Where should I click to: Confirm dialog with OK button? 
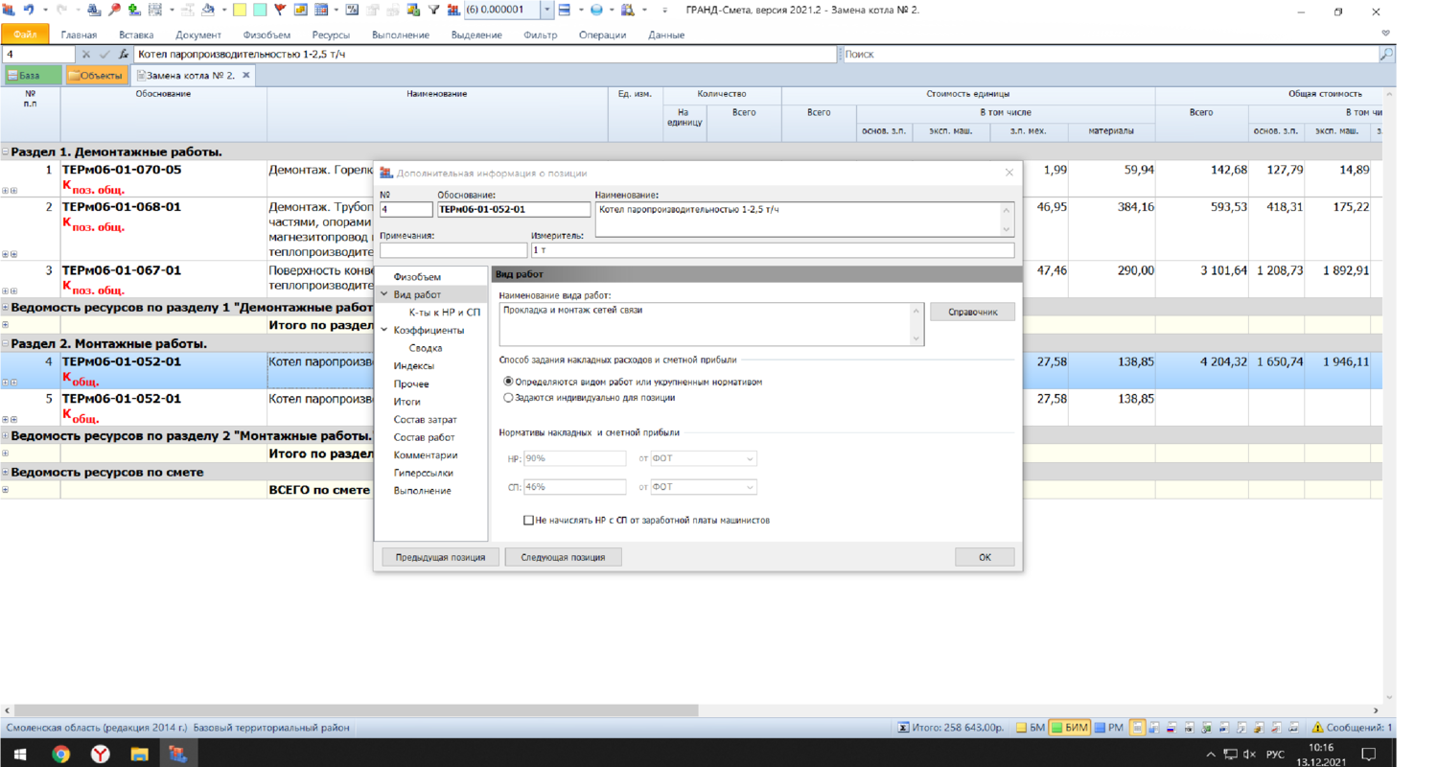(985, 557)
